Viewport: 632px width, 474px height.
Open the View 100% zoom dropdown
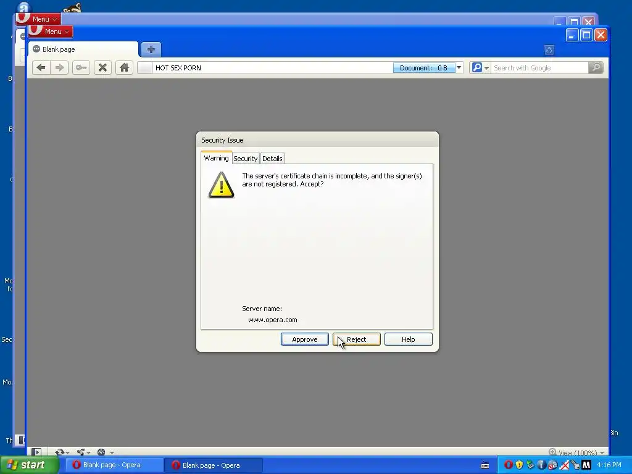pos(581,452)
